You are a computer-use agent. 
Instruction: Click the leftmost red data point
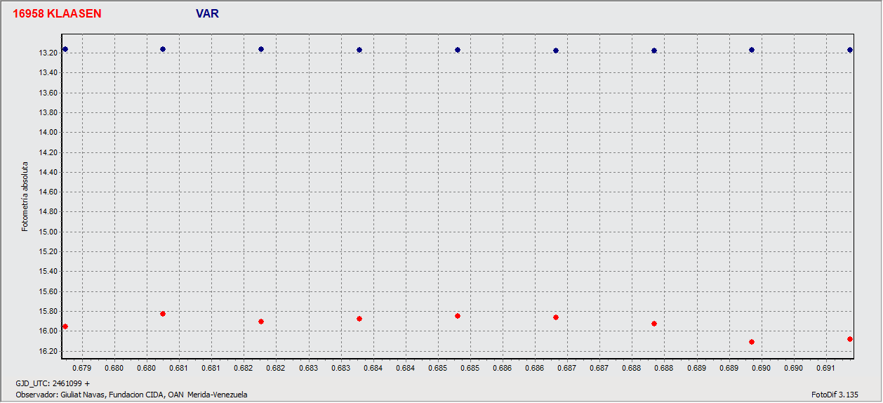click(x=65, y=326)
